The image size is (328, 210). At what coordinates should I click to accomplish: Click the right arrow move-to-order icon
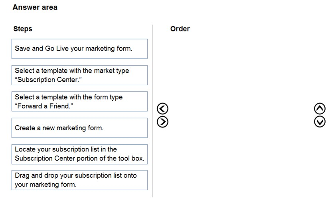tap(162, 122)
